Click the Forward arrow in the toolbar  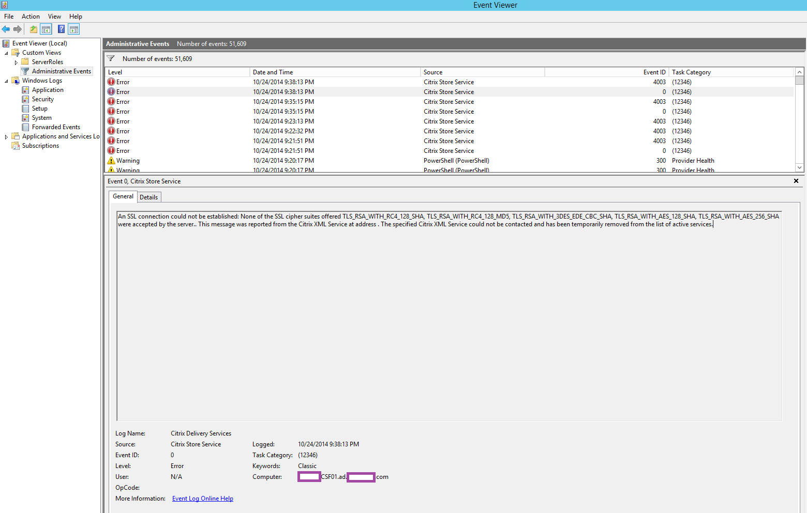click(18, 29)
